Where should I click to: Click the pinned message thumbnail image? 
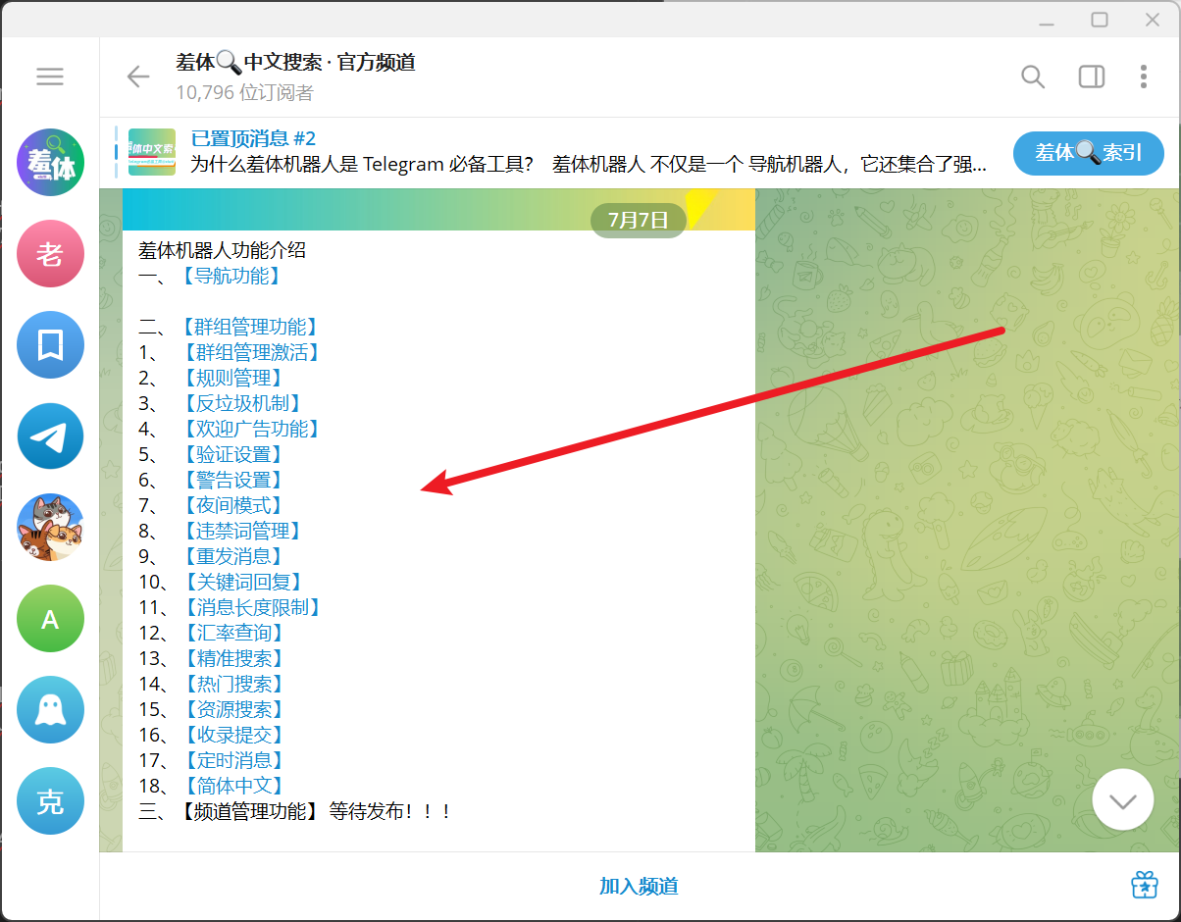click(152, 152)
